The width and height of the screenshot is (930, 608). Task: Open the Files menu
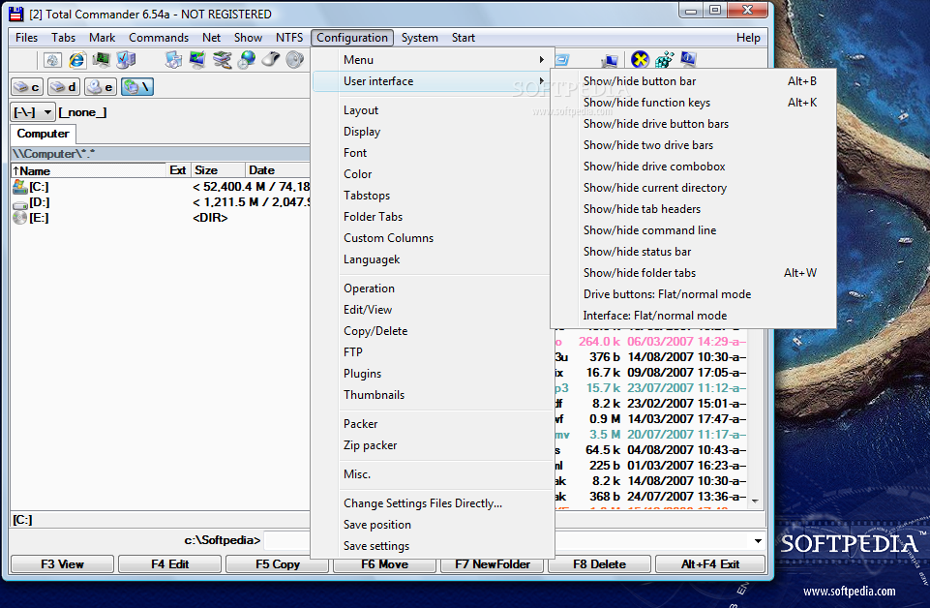click(27, 38)
